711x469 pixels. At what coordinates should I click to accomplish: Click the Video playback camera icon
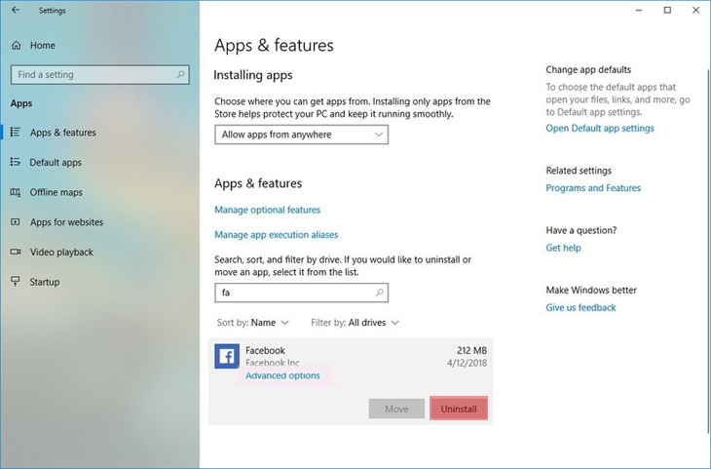[x=16, y=252]
